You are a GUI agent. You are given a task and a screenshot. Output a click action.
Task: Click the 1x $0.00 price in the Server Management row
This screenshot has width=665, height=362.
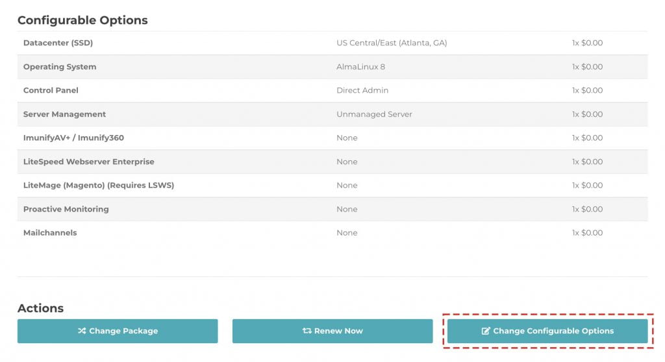pos(587,114)
